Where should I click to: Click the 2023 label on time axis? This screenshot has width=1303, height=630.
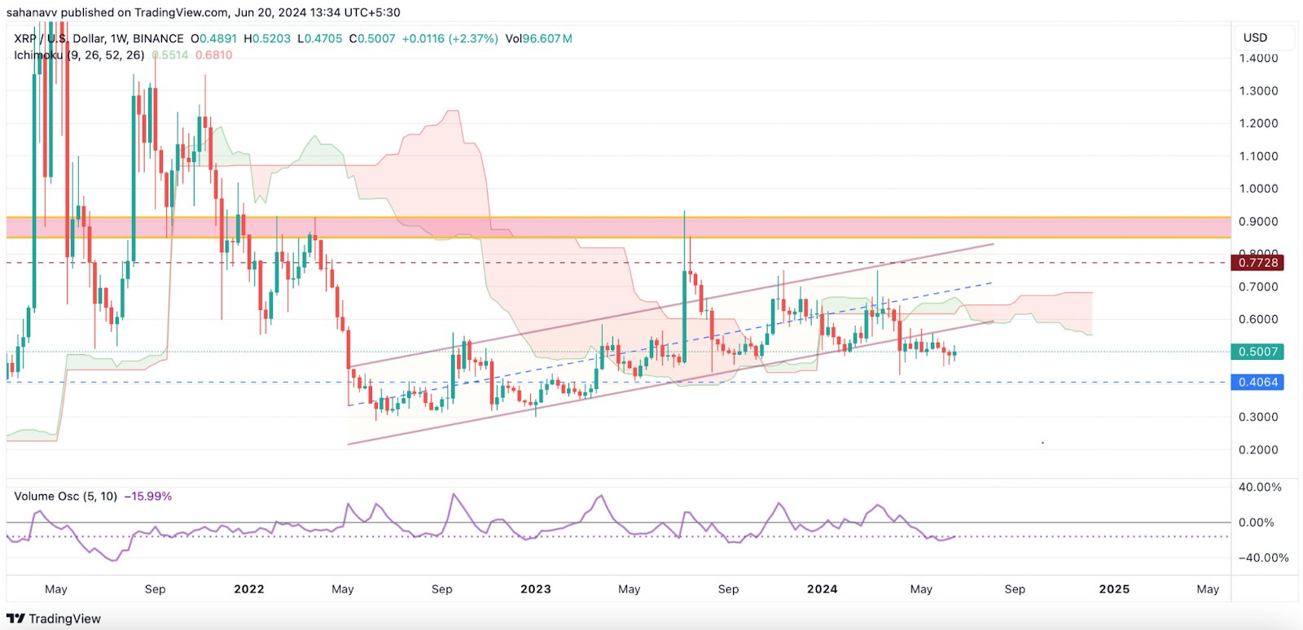pyautogui.click(x=535, y=589)
